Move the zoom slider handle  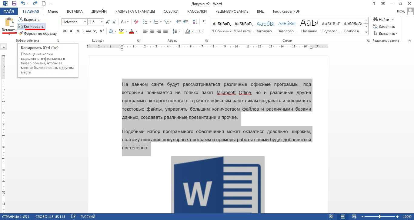380,217
